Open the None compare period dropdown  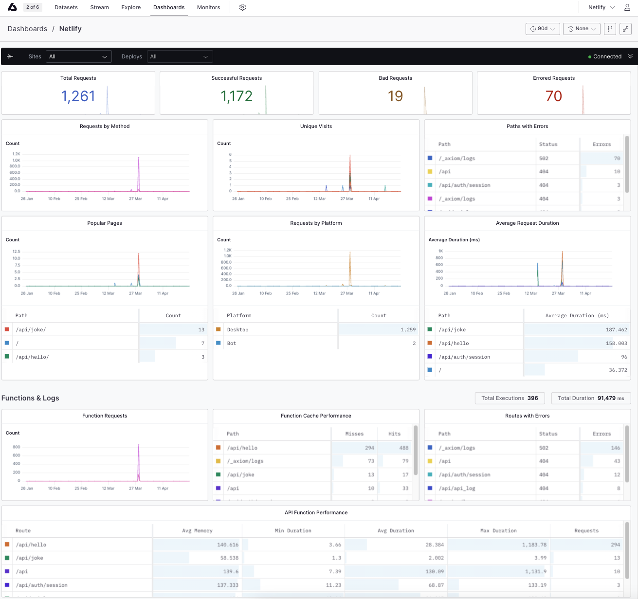pos(582,29)
